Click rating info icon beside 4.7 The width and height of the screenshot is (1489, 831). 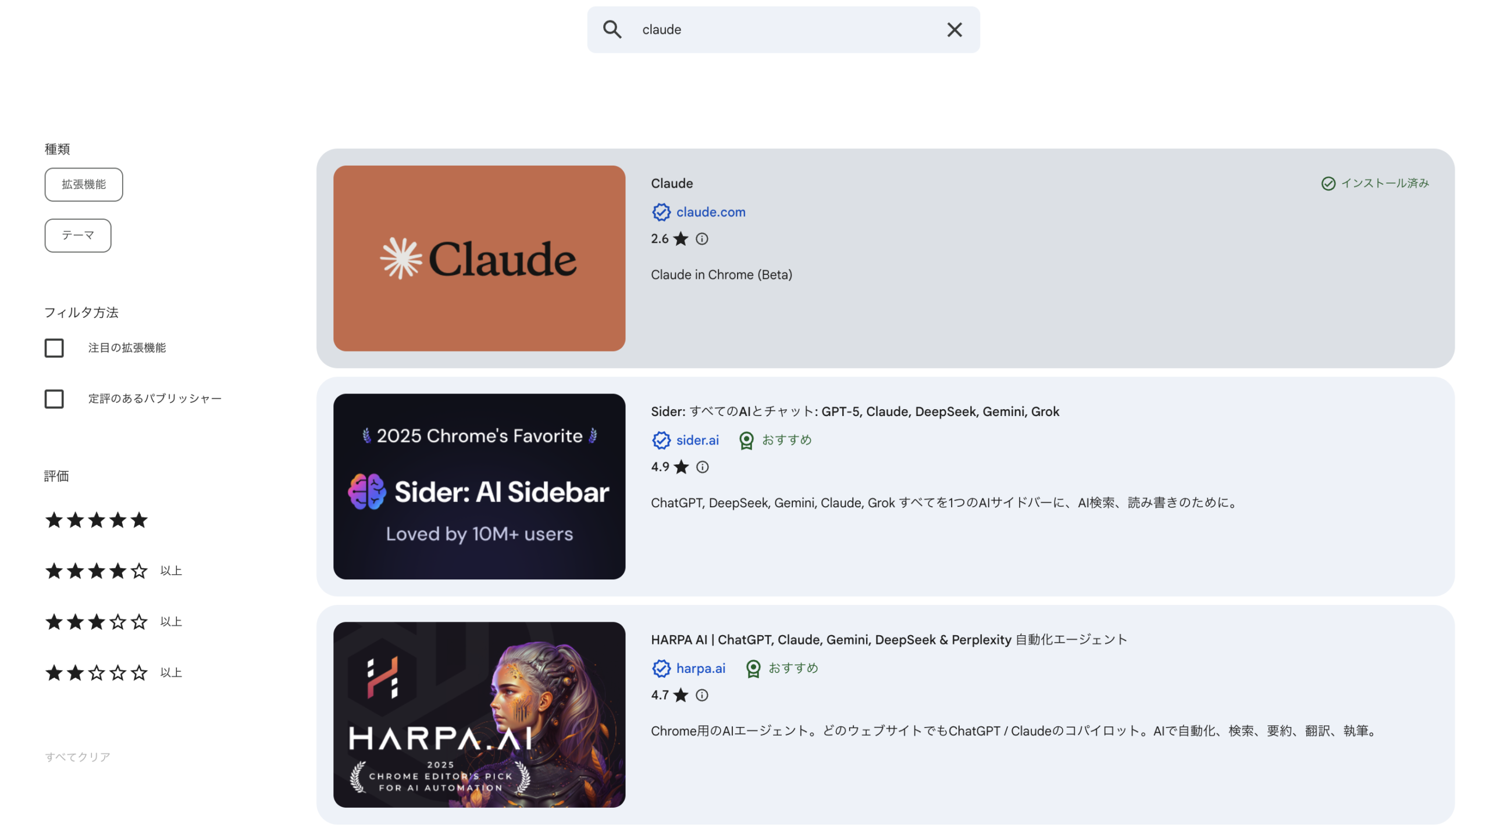[x=702, y=695]
